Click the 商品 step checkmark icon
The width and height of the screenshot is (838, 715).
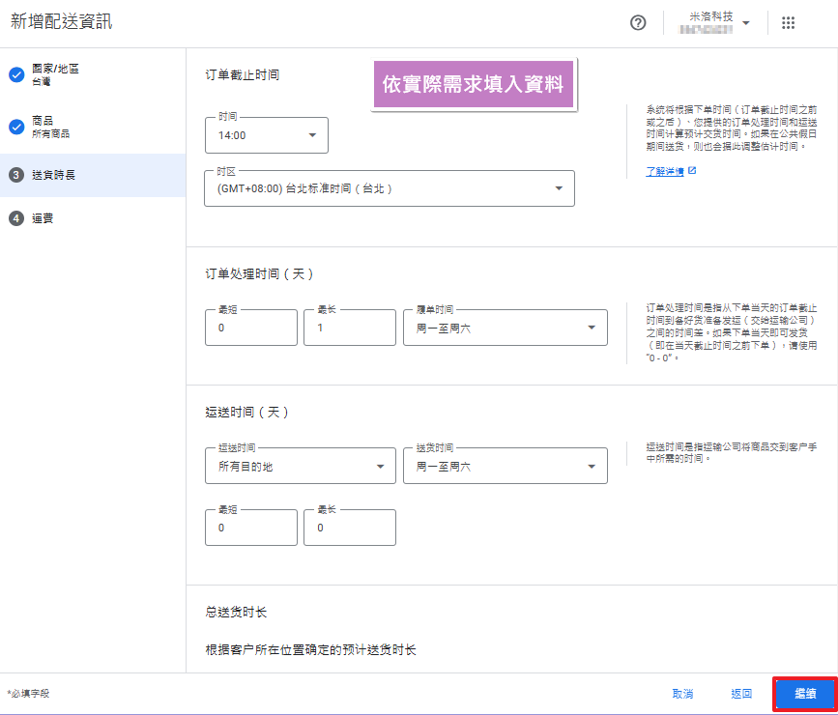[16, 127]
